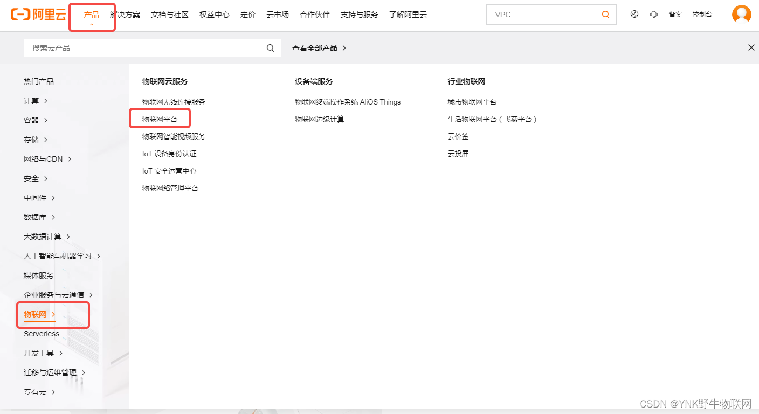Expand 企业服务与云通信 category
Screen dimensions: 759x414
[x=58, y=295]
